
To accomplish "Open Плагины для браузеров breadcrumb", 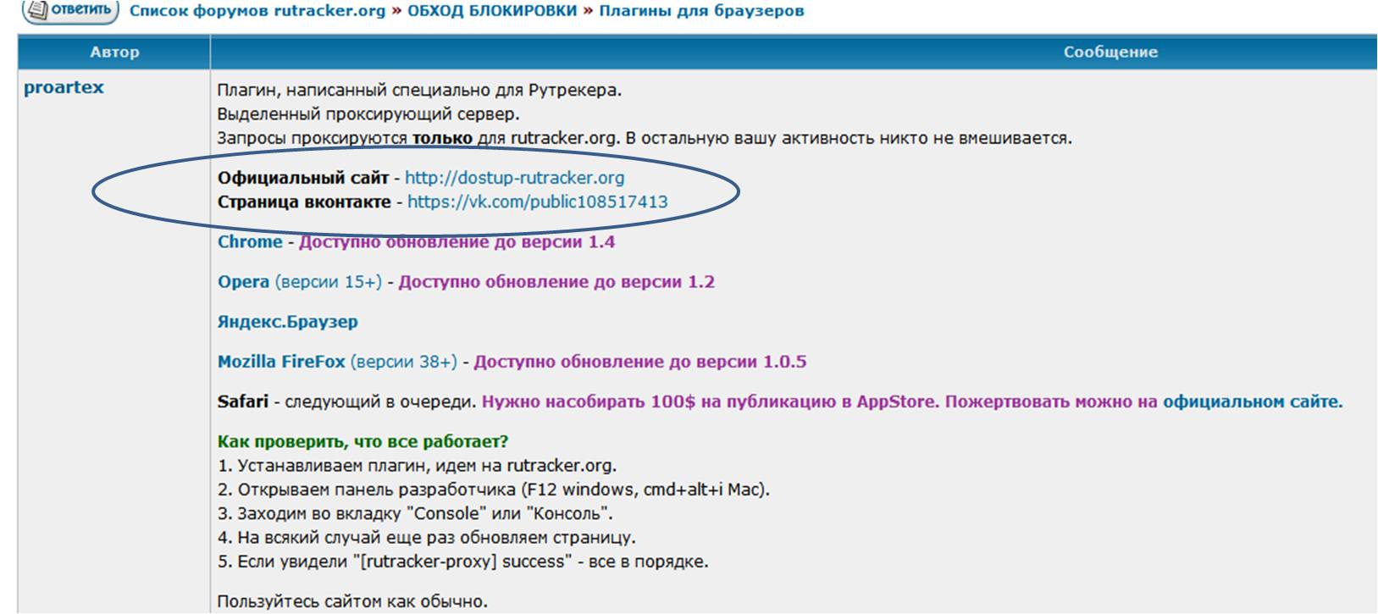I will click(701, 12).
